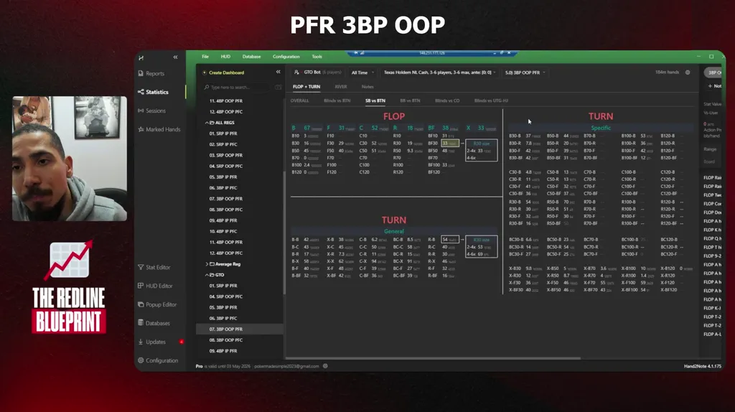
Task: Click the FLOP bet stat B 67
Action: coord(306,128)
